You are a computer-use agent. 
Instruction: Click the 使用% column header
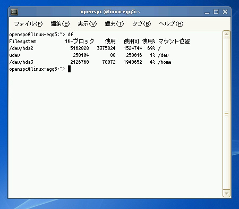click(149, 41)
